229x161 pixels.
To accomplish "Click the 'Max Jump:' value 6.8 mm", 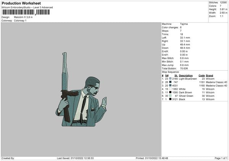I will 184,65.
